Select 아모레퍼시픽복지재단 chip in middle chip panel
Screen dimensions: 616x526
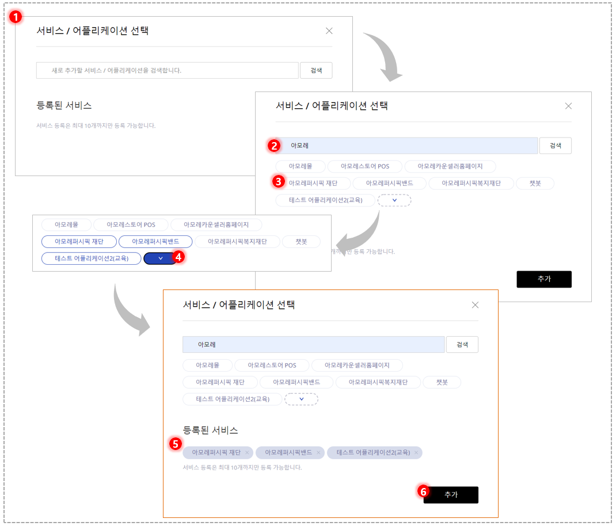tap(237, 242)
